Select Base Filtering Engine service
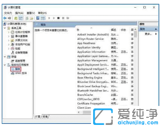The height and width of the screenshot is (127, 161). point(90,78)
